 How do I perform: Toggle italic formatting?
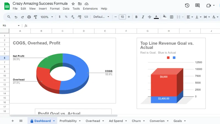pos(143,17)
